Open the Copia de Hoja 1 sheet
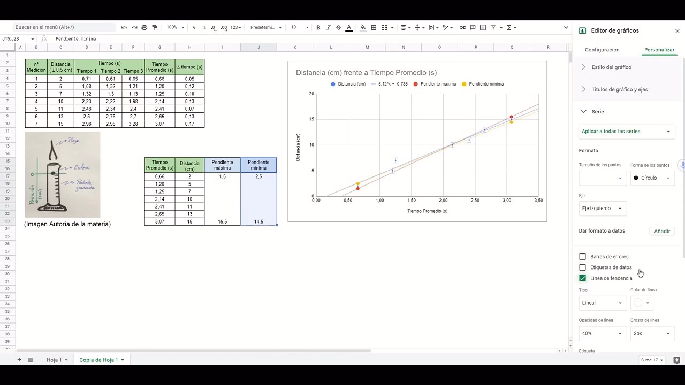This screenshot has width=685, height=385. pyautogui.click(x=100, y=360)
